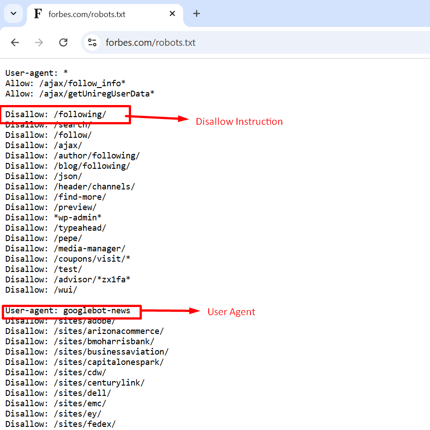Click 'Allow: /ajax/follow_info*' line
The height and width of the screenshot is (430, 430).
(66, 83)
